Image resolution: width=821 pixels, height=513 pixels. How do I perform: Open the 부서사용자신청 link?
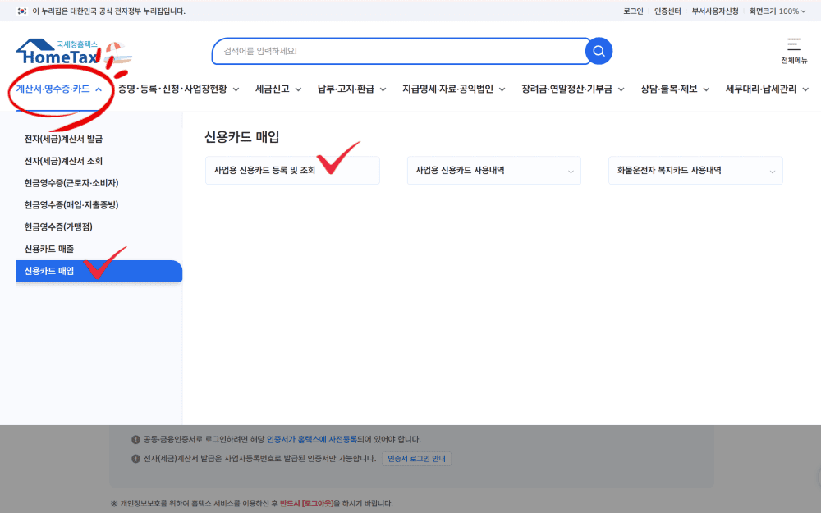tap(715, 11)
